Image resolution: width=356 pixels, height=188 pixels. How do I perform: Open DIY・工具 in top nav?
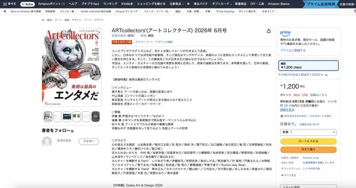tap(257, 4)
